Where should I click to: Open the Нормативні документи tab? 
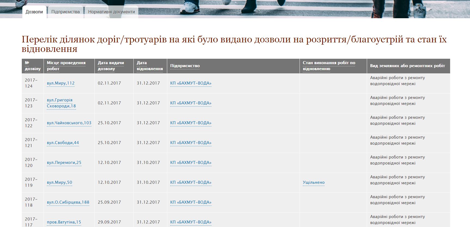point(111,12)
